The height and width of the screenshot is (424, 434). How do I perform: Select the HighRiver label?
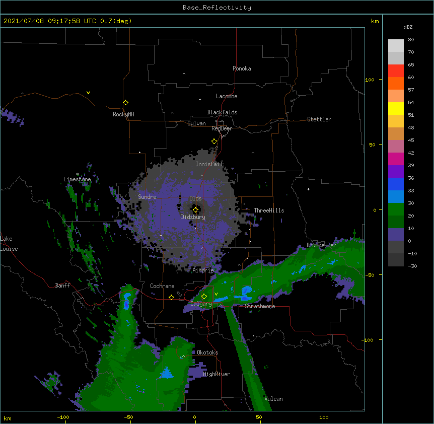pos(216,374)
